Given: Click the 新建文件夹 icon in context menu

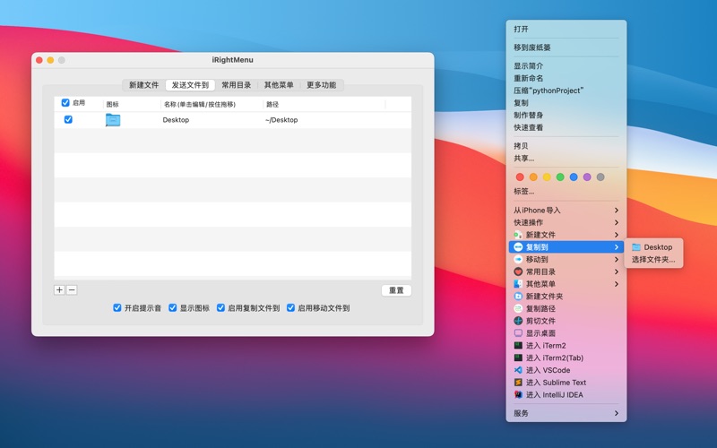Looking at the screenshot, I should 518,297.
